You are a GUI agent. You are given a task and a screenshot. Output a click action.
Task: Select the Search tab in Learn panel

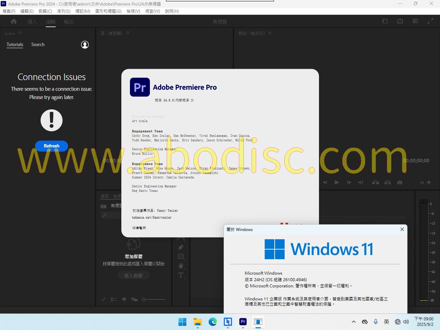[38, 45]
